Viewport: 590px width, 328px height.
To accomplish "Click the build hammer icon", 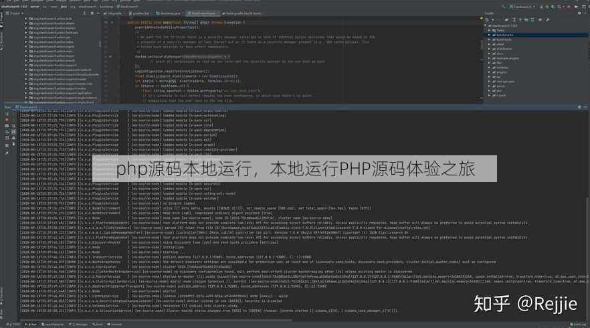I will tap(503, 7).
